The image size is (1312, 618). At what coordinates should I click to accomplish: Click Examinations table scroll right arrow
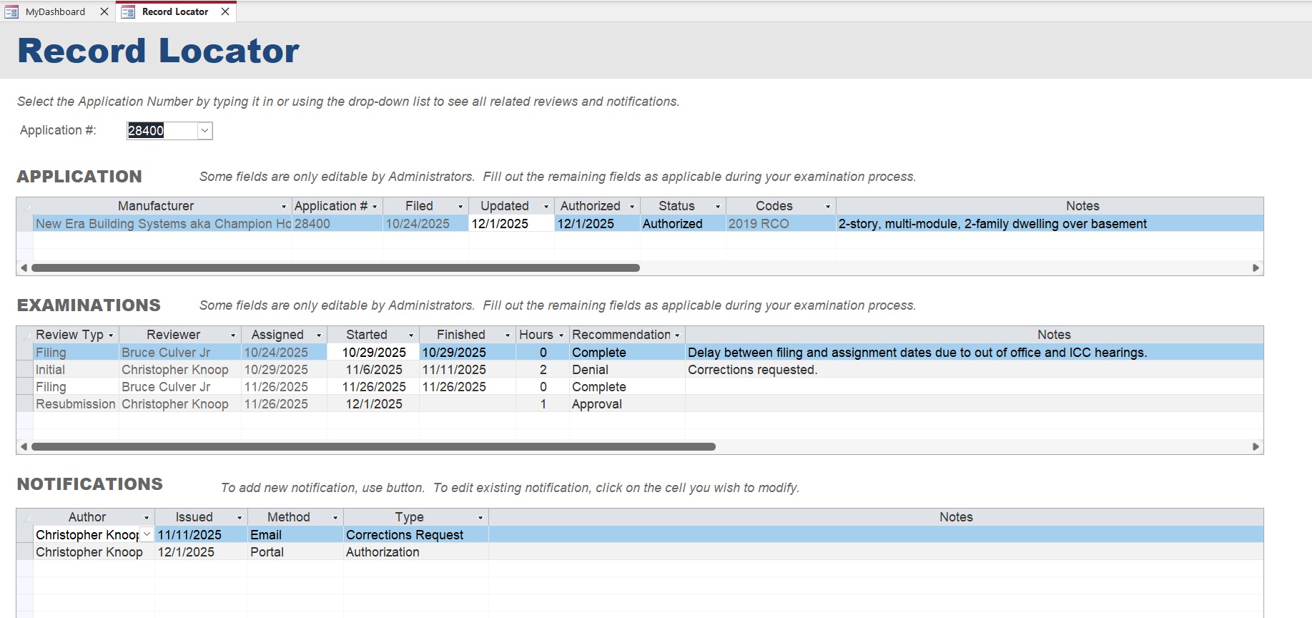[x=1256, y=446]
